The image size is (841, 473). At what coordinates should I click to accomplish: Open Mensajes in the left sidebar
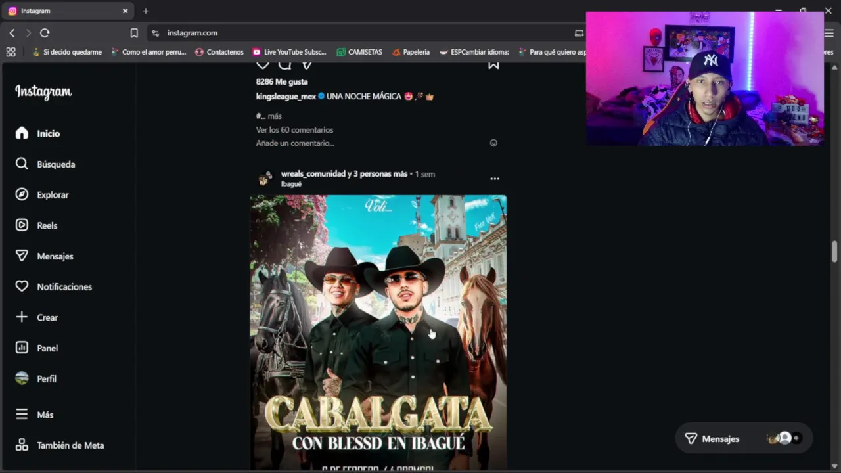(44, 256)
